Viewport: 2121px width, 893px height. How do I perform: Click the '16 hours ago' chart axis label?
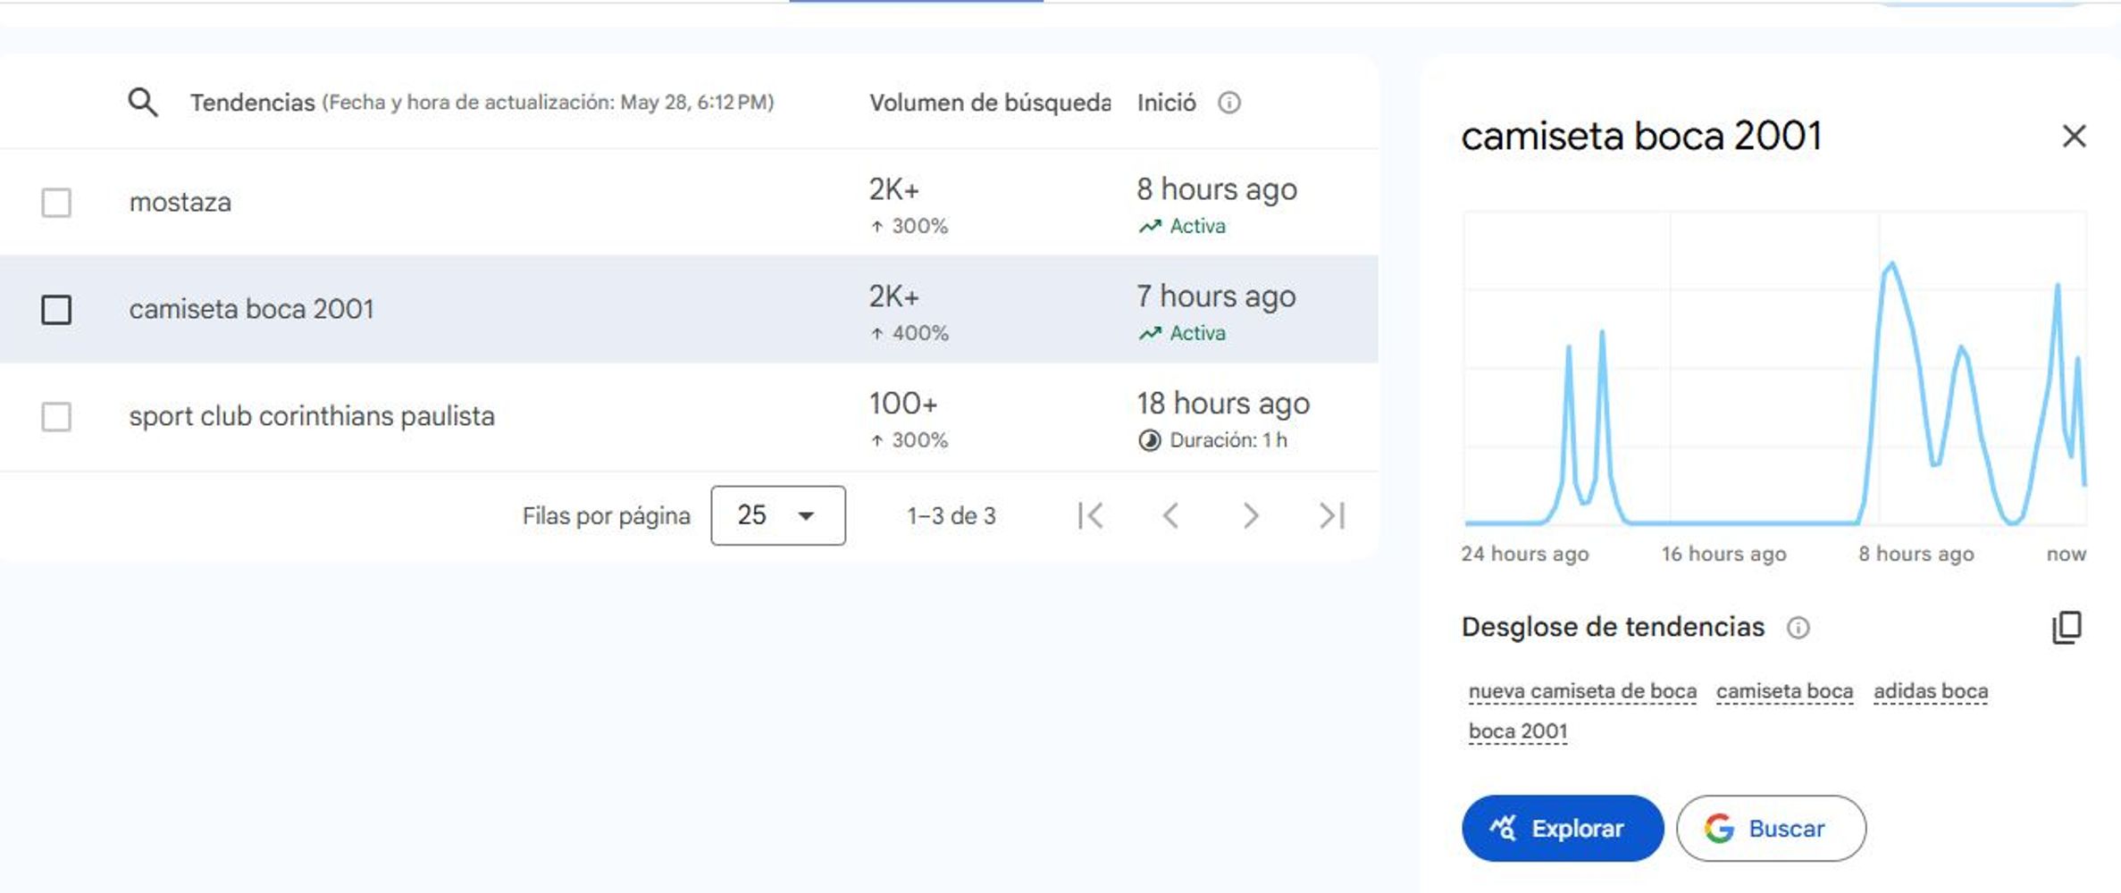click(1723, 554)
